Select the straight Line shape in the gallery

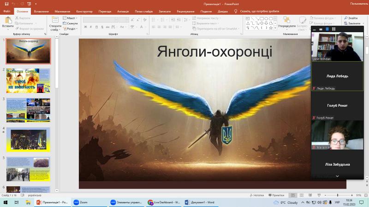(252, 18)
